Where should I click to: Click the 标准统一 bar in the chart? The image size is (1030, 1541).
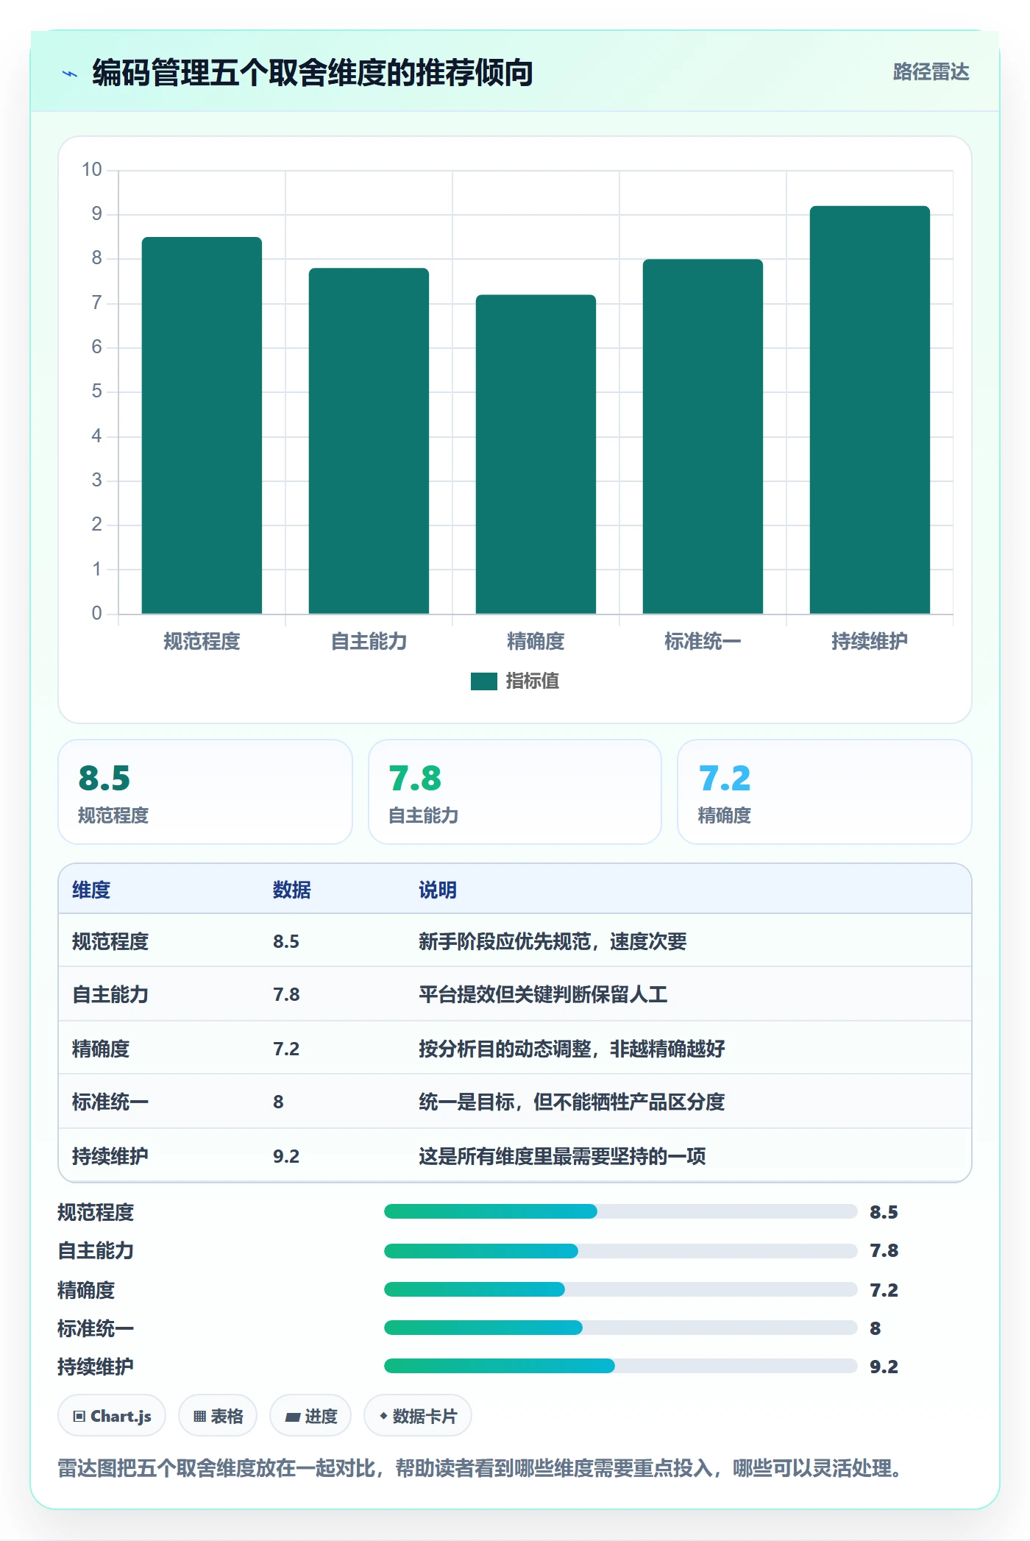click(x=703, y=436)
